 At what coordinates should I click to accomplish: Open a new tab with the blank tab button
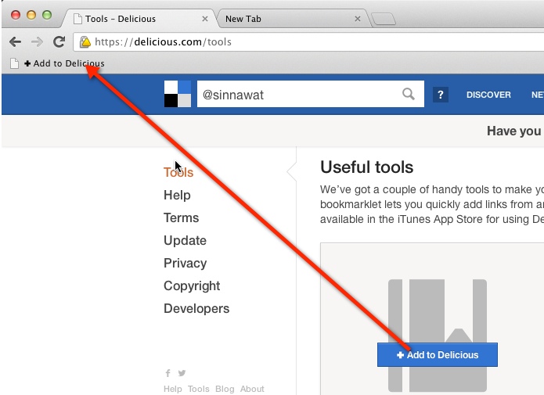pyautogui.click(x=384, y=19)
